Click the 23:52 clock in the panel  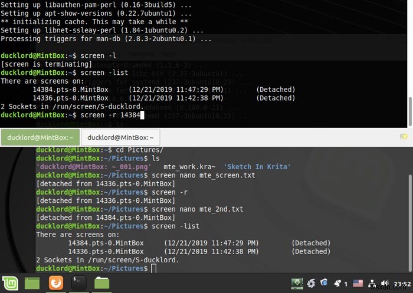click(402, 284)
